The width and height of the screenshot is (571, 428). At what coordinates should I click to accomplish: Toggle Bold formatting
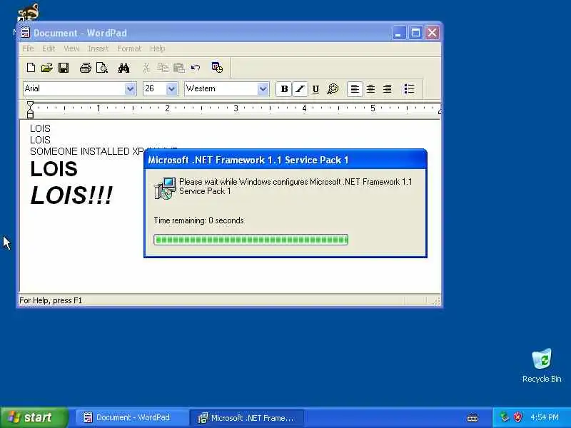[x=284, y=88]
